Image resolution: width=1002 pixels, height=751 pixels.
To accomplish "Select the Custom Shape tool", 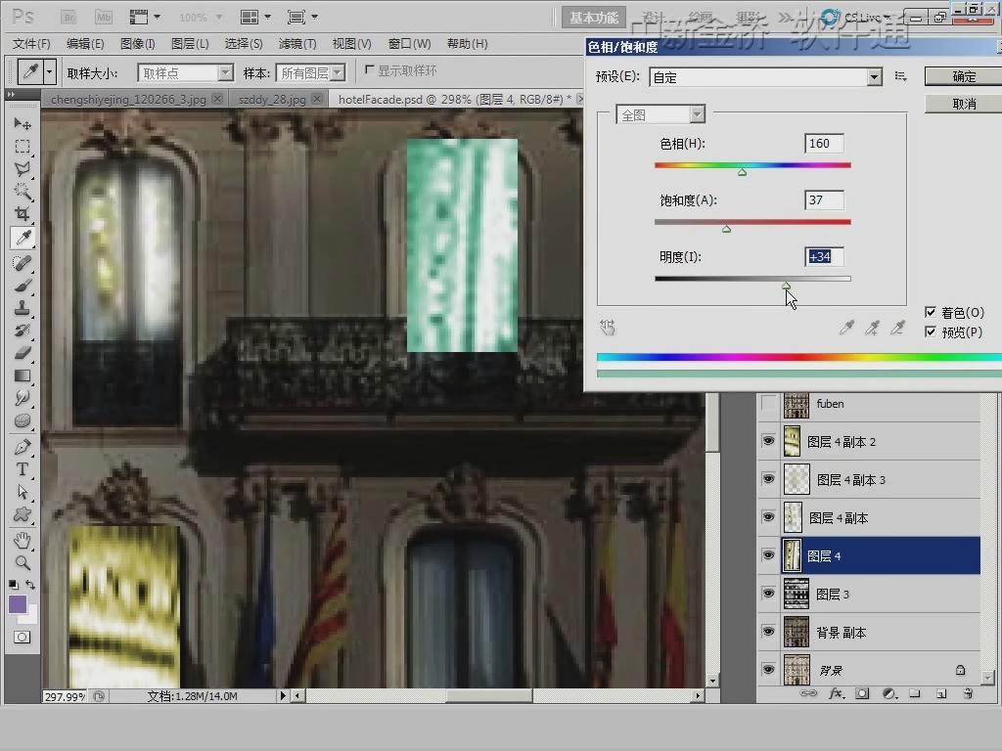I will coord(23,514).
